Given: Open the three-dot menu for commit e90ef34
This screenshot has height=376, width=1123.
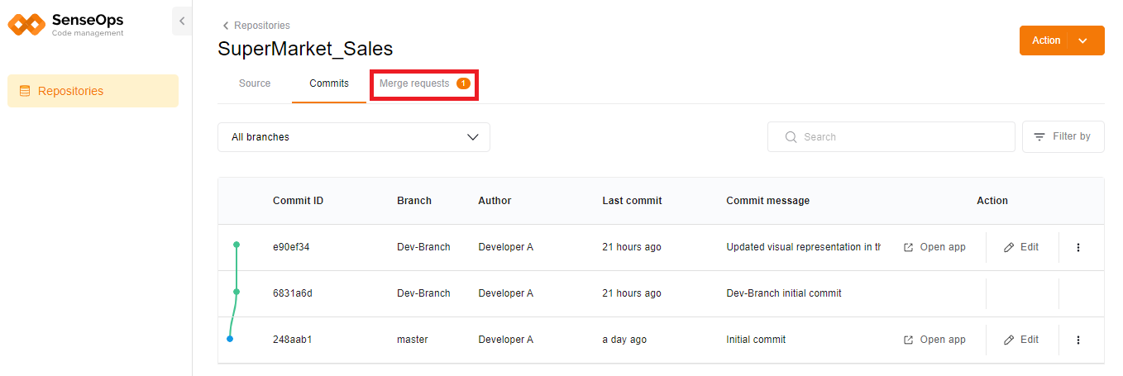Looking at the screenshot, I should (x=1078, y=247).
